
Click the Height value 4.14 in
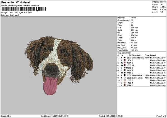click(163, 7)
